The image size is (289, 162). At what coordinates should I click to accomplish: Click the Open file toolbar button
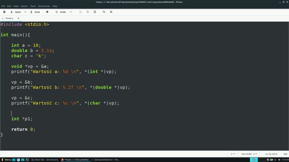[x=16, y=12]
